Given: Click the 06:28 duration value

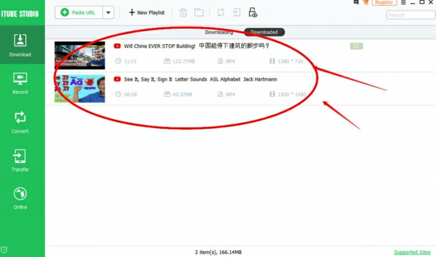Looking at the screenshot, I should click(x=130, y=94).
